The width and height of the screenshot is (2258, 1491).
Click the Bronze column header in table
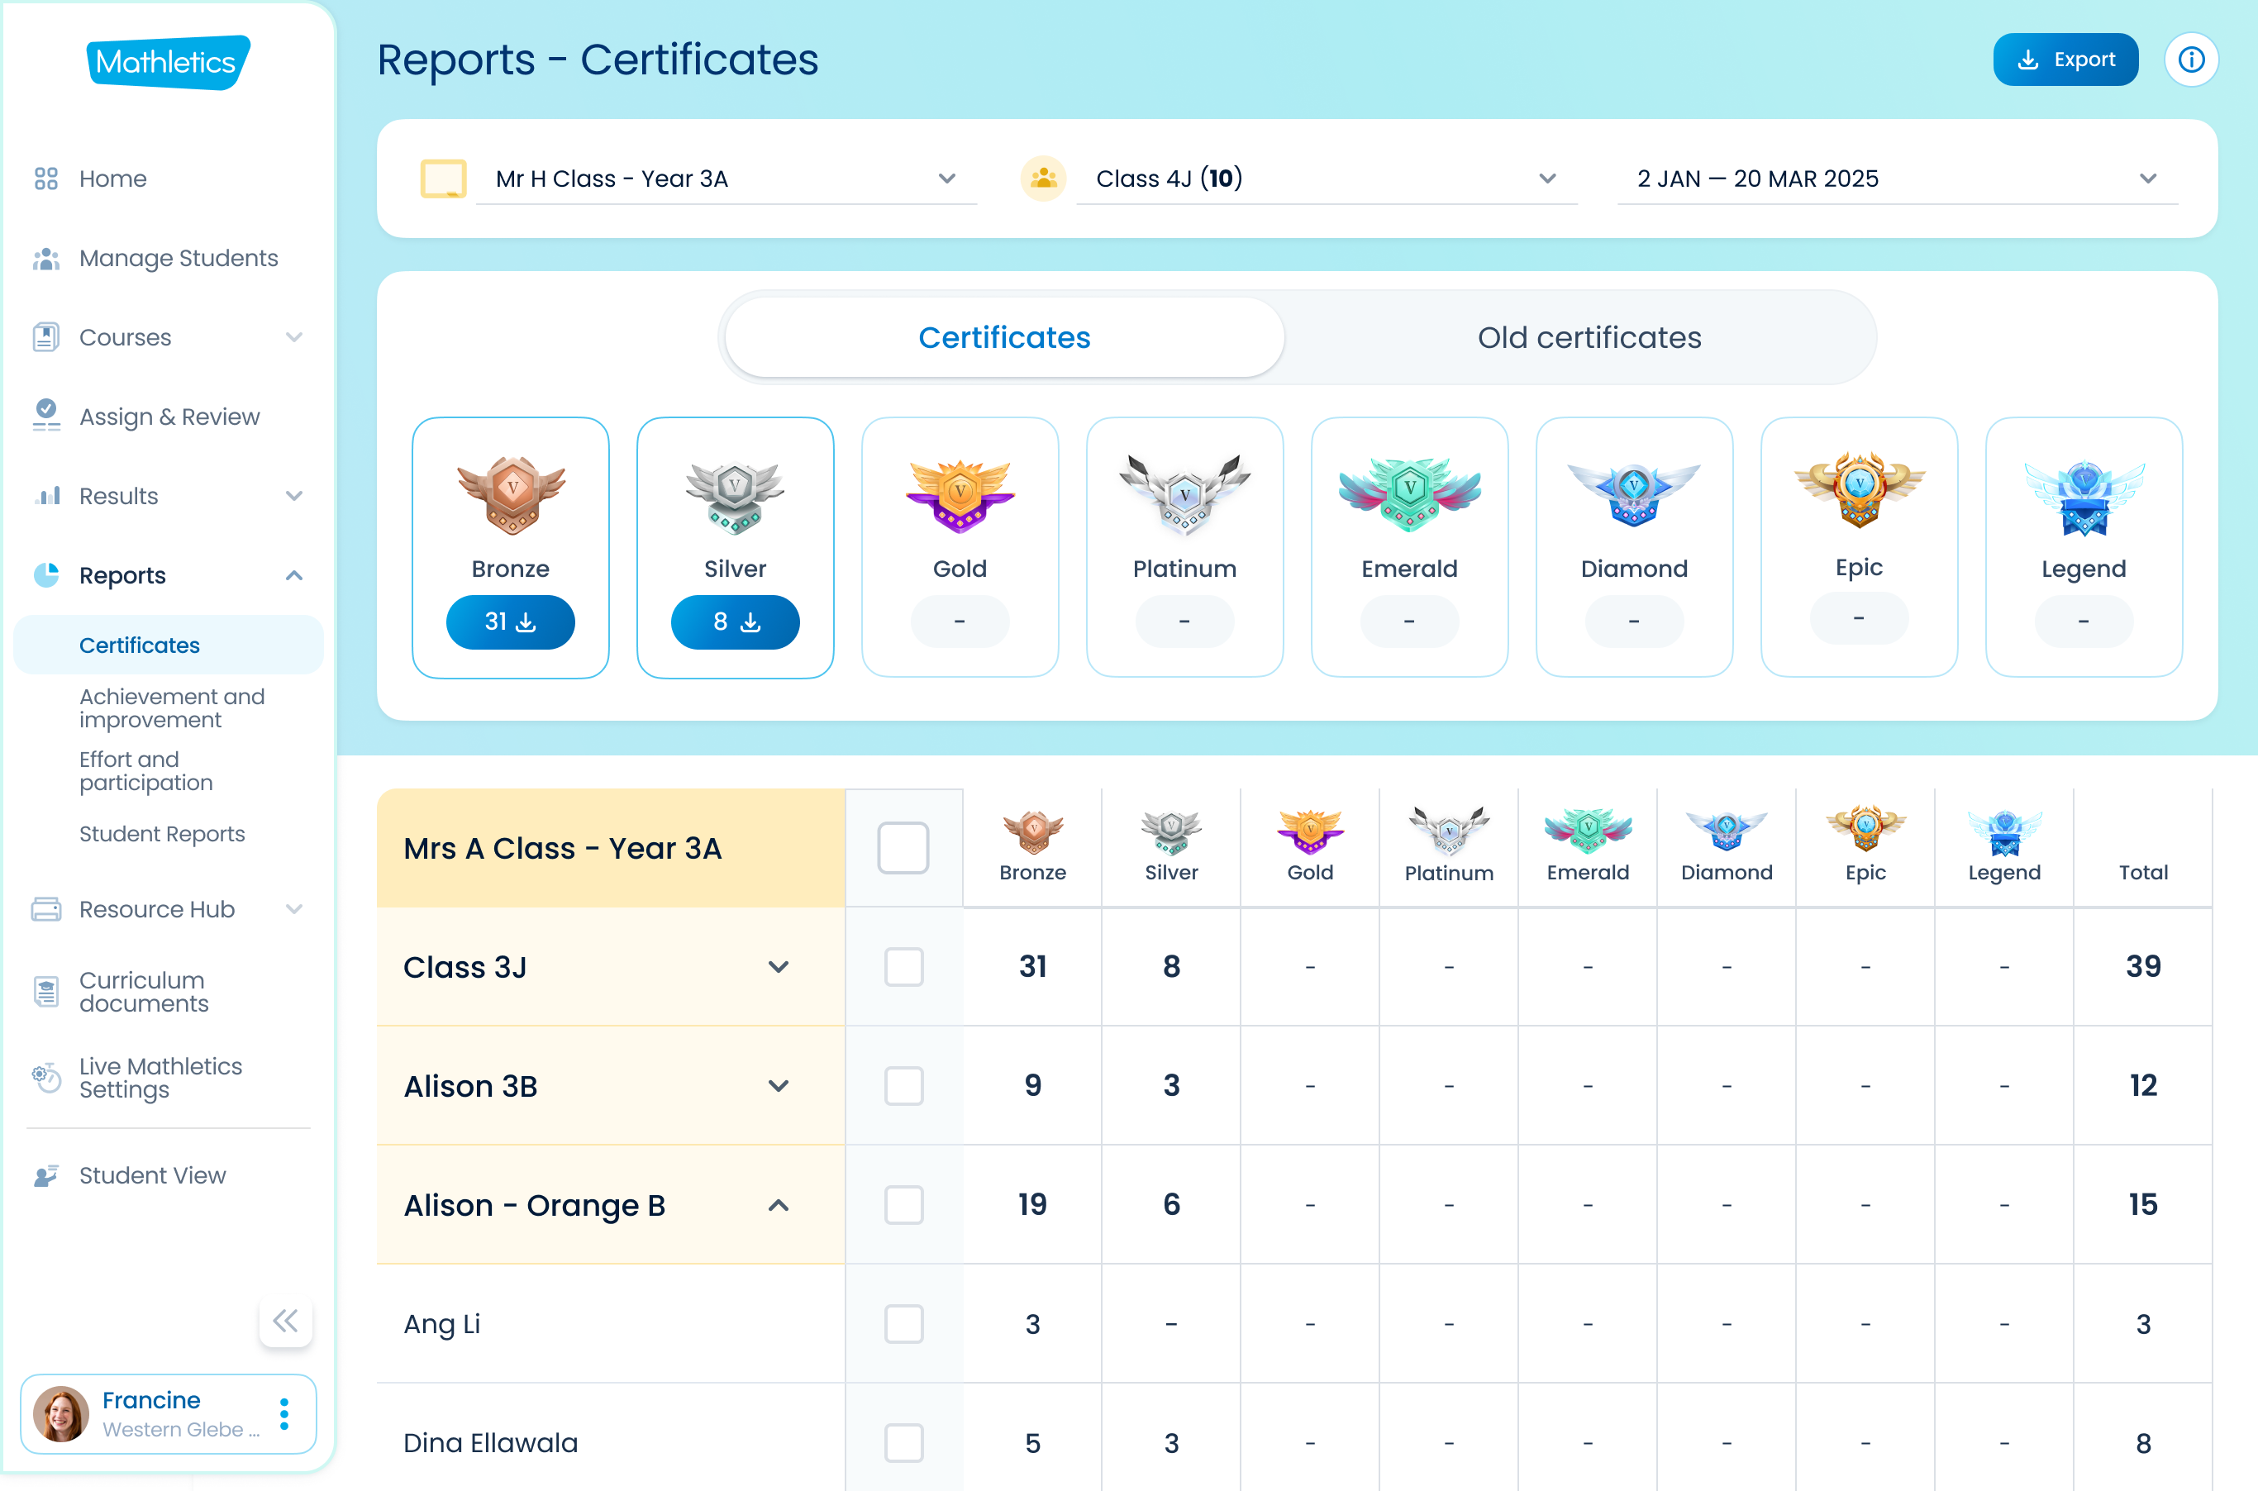pos(1032,846)
